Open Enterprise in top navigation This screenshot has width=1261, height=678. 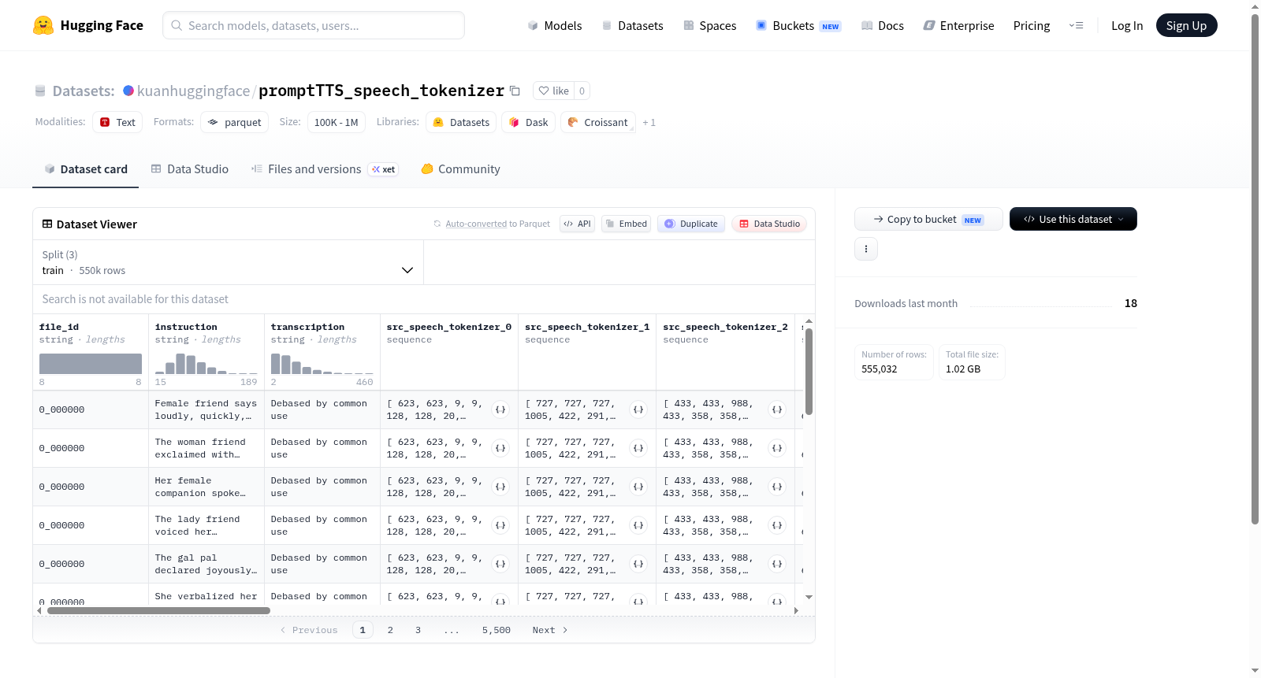tap(959, 25)
